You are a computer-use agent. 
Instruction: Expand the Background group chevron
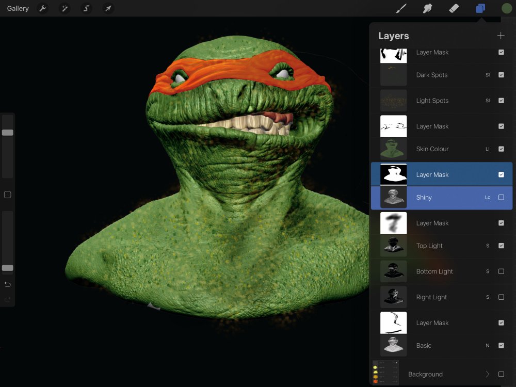(x=488, y=374)
